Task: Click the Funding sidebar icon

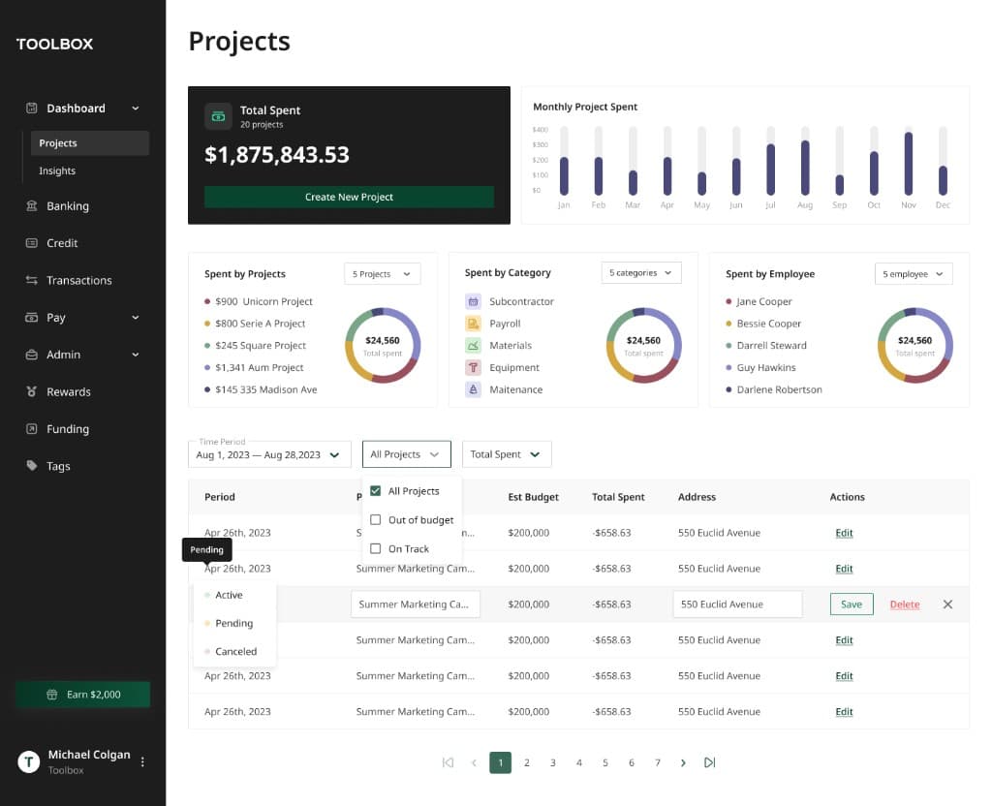Action: [30, 428]
